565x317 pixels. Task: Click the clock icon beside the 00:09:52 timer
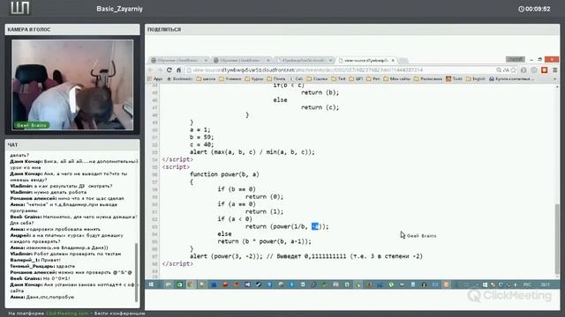[521, 9]
